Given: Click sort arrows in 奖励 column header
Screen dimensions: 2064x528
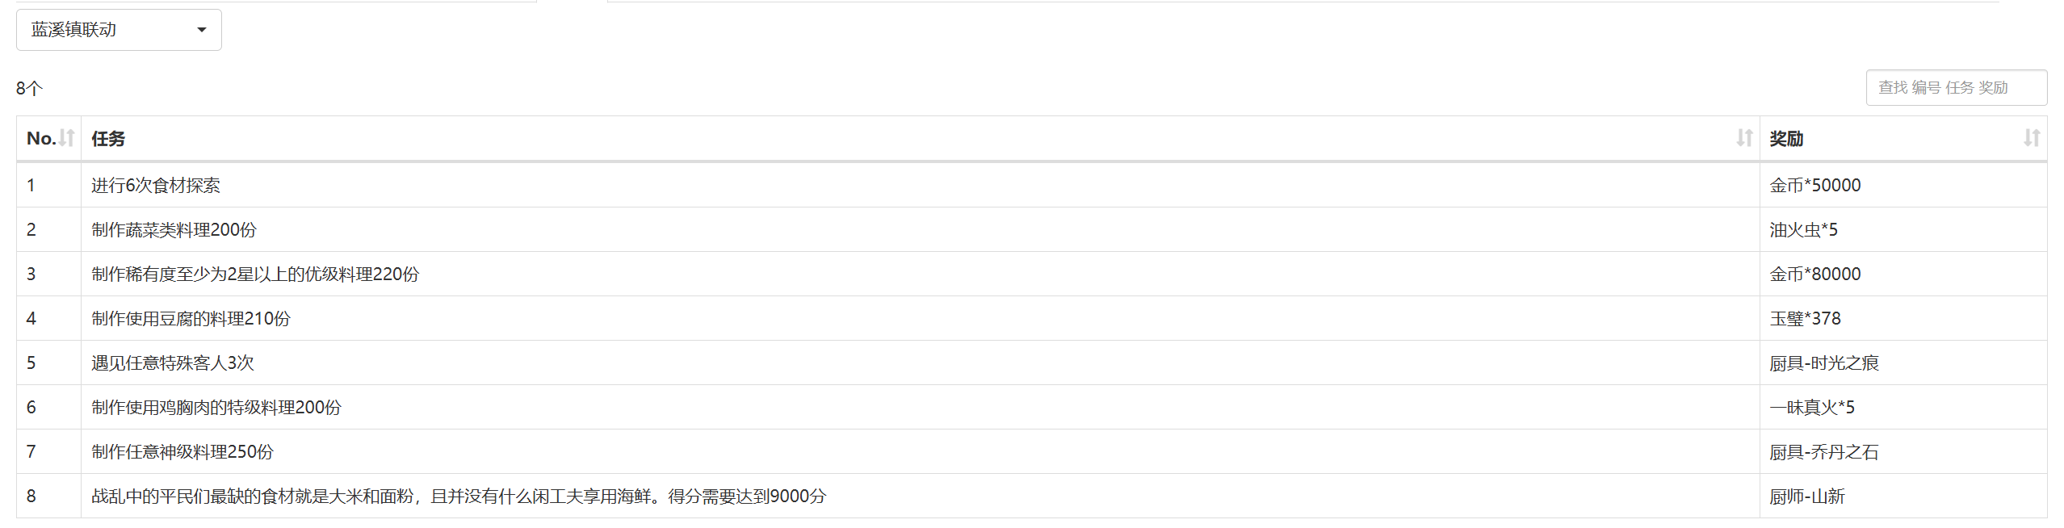Looking at the screenshot, I should [2032, 138].
